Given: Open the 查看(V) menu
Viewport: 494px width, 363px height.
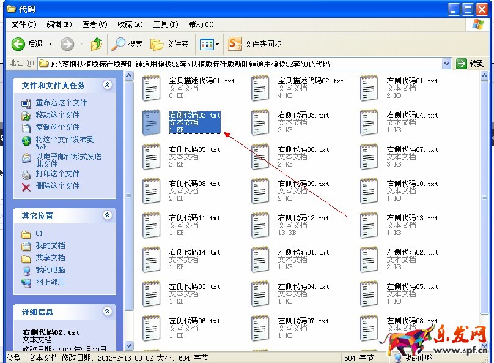Looking at the screenshot, I should (94, 24).
